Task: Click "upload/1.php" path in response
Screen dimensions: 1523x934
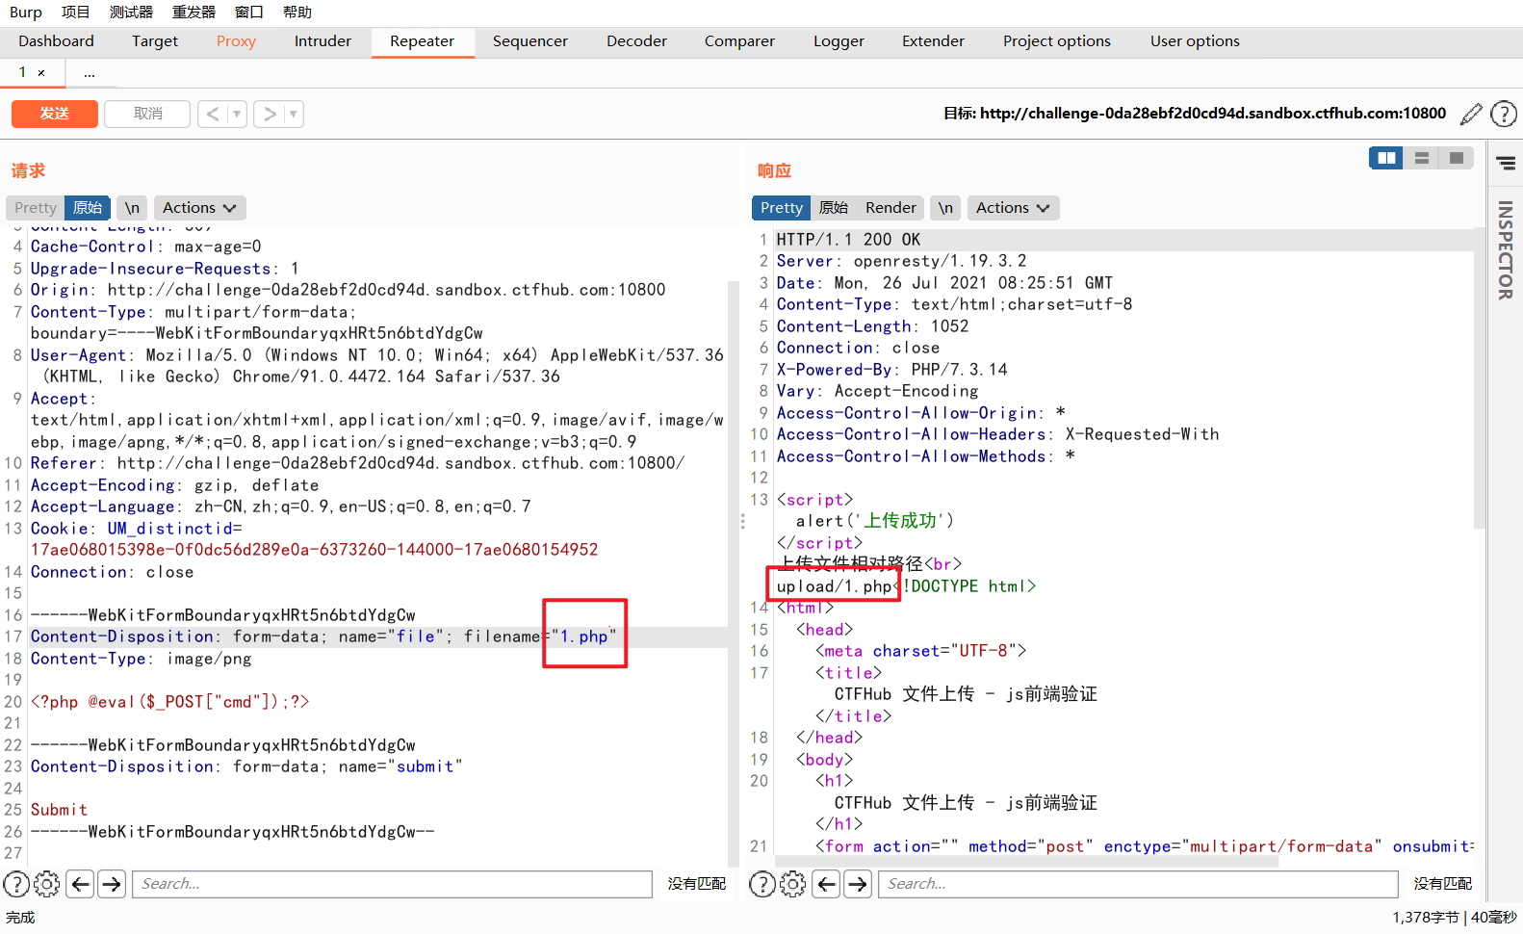Action: pos(835,586)
